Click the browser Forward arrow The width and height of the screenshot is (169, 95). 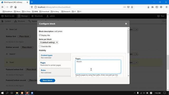point(7,7)
